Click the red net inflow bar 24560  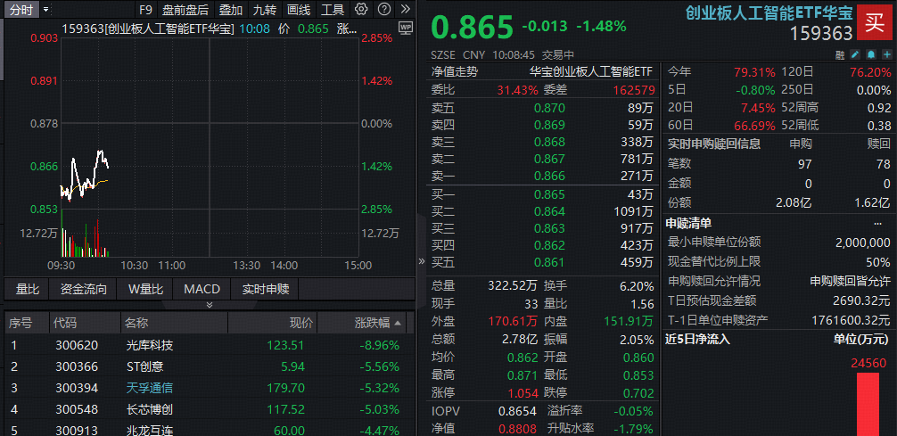pyautogui.click(x=867, y=403)
